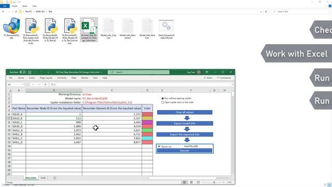Click the SOLID_C magenta color cell
332x187 pixels.
pyautogui.click(x=147, y=123)
